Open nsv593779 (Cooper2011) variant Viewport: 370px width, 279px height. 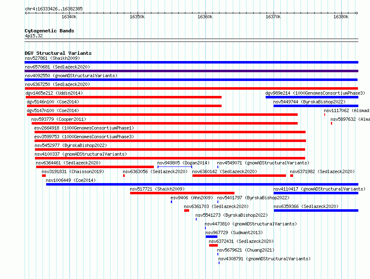59,119
